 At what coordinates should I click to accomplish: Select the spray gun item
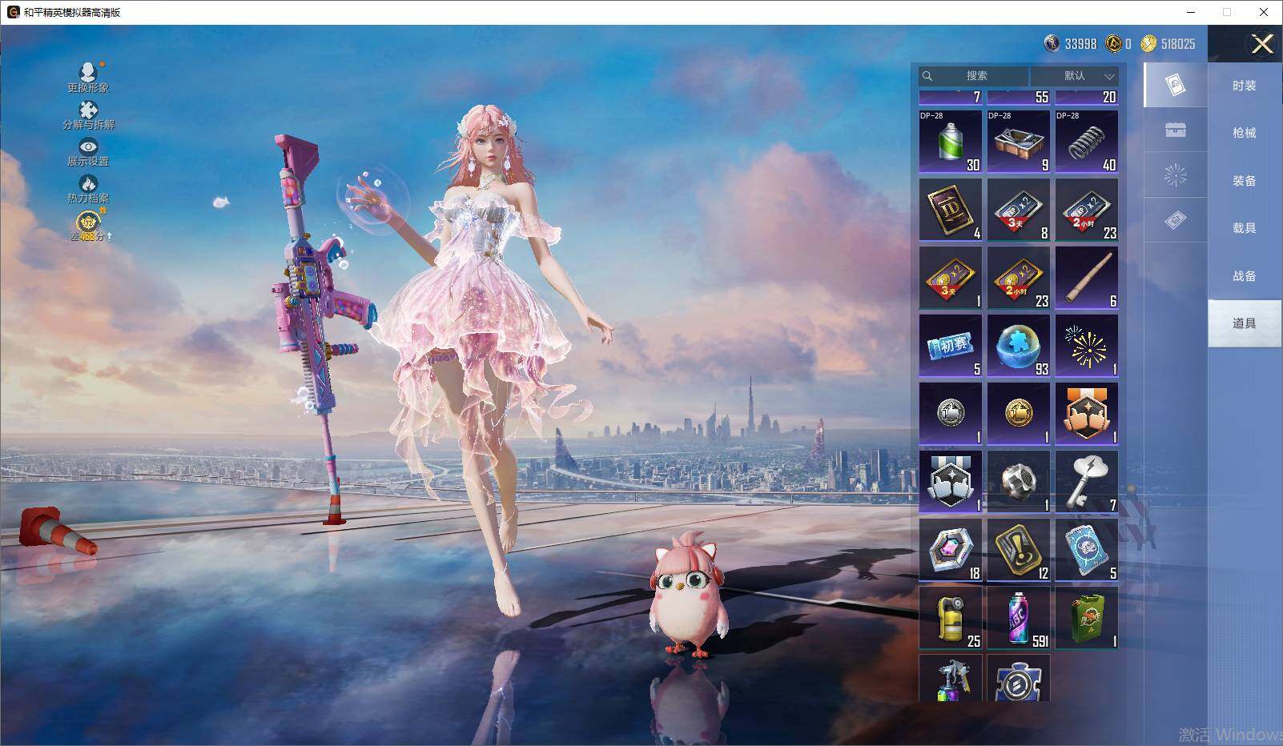pyautogui.click(x=951, y=678)
